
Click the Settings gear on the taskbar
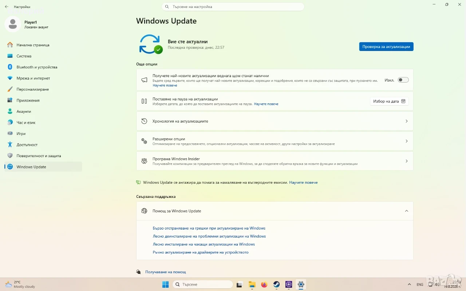click(x=301, y=284)
